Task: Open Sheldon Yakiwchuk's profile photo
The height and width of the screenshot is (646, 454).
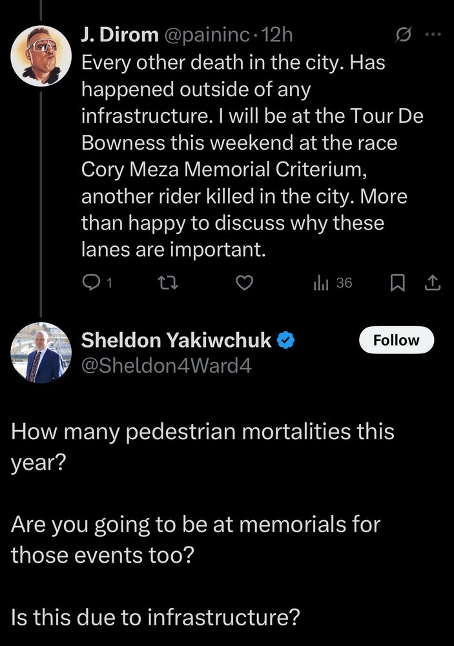Action: pyautogui.click(x=41, y=353)
